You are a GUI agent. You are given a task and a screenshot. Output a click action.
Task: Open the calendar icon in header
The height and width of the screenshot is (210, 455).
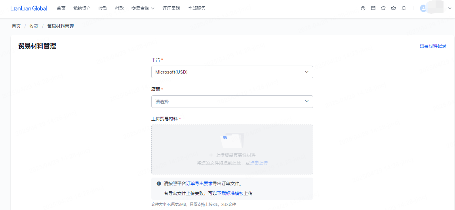point(373,8)
